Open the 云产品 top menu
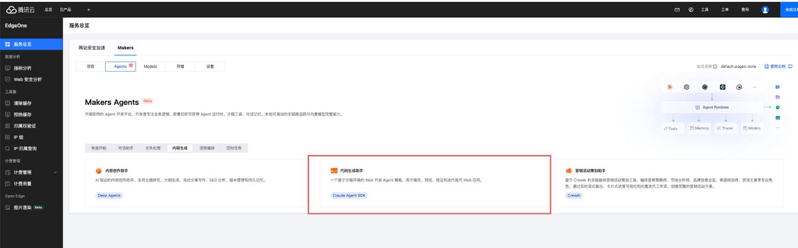 65,10
